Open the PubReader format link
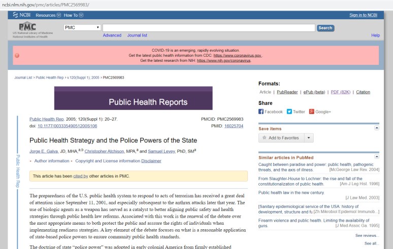393x249 pixels. click(x=287, y=92)
